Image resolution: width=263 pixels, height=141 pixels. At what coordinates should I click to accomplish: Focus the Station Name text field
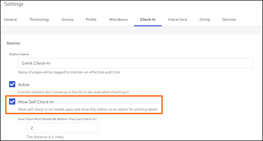[135, 63]
